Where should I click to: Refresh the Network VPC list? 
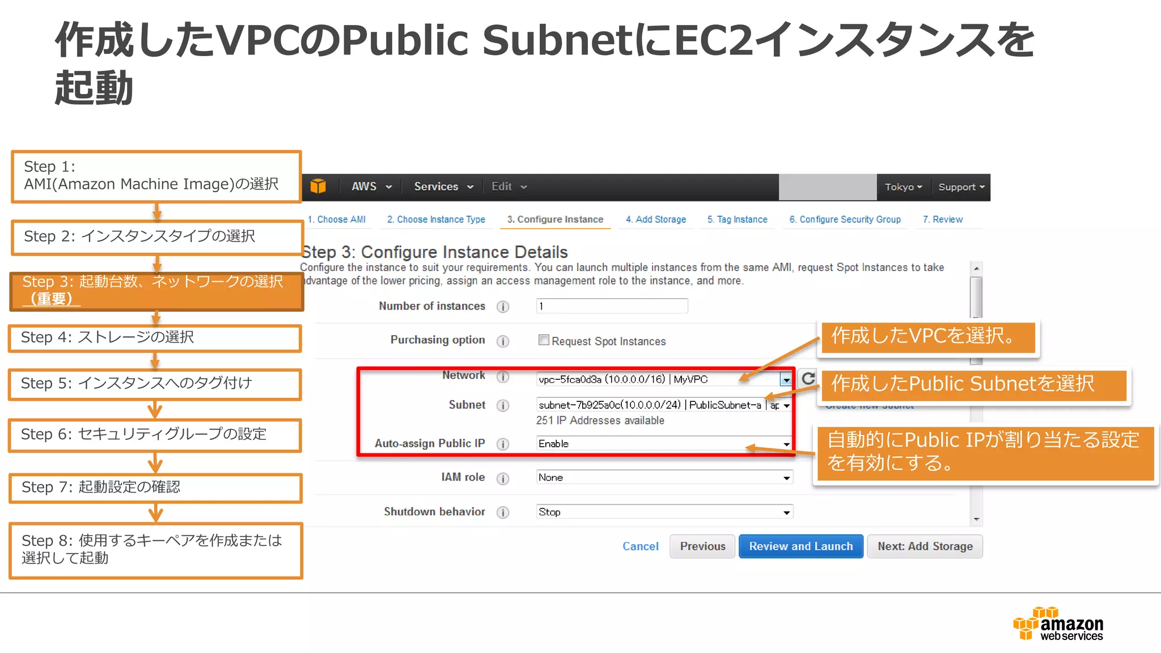(x=808, y=378)
